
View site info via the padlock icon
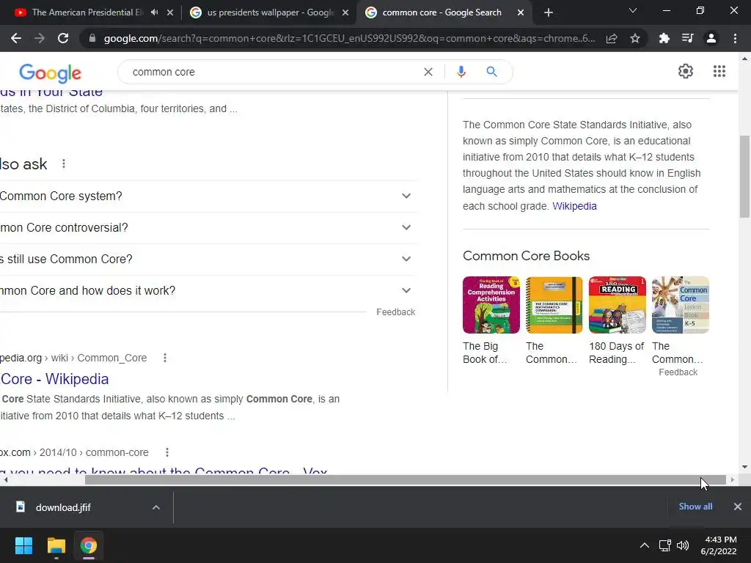[92, 38]
